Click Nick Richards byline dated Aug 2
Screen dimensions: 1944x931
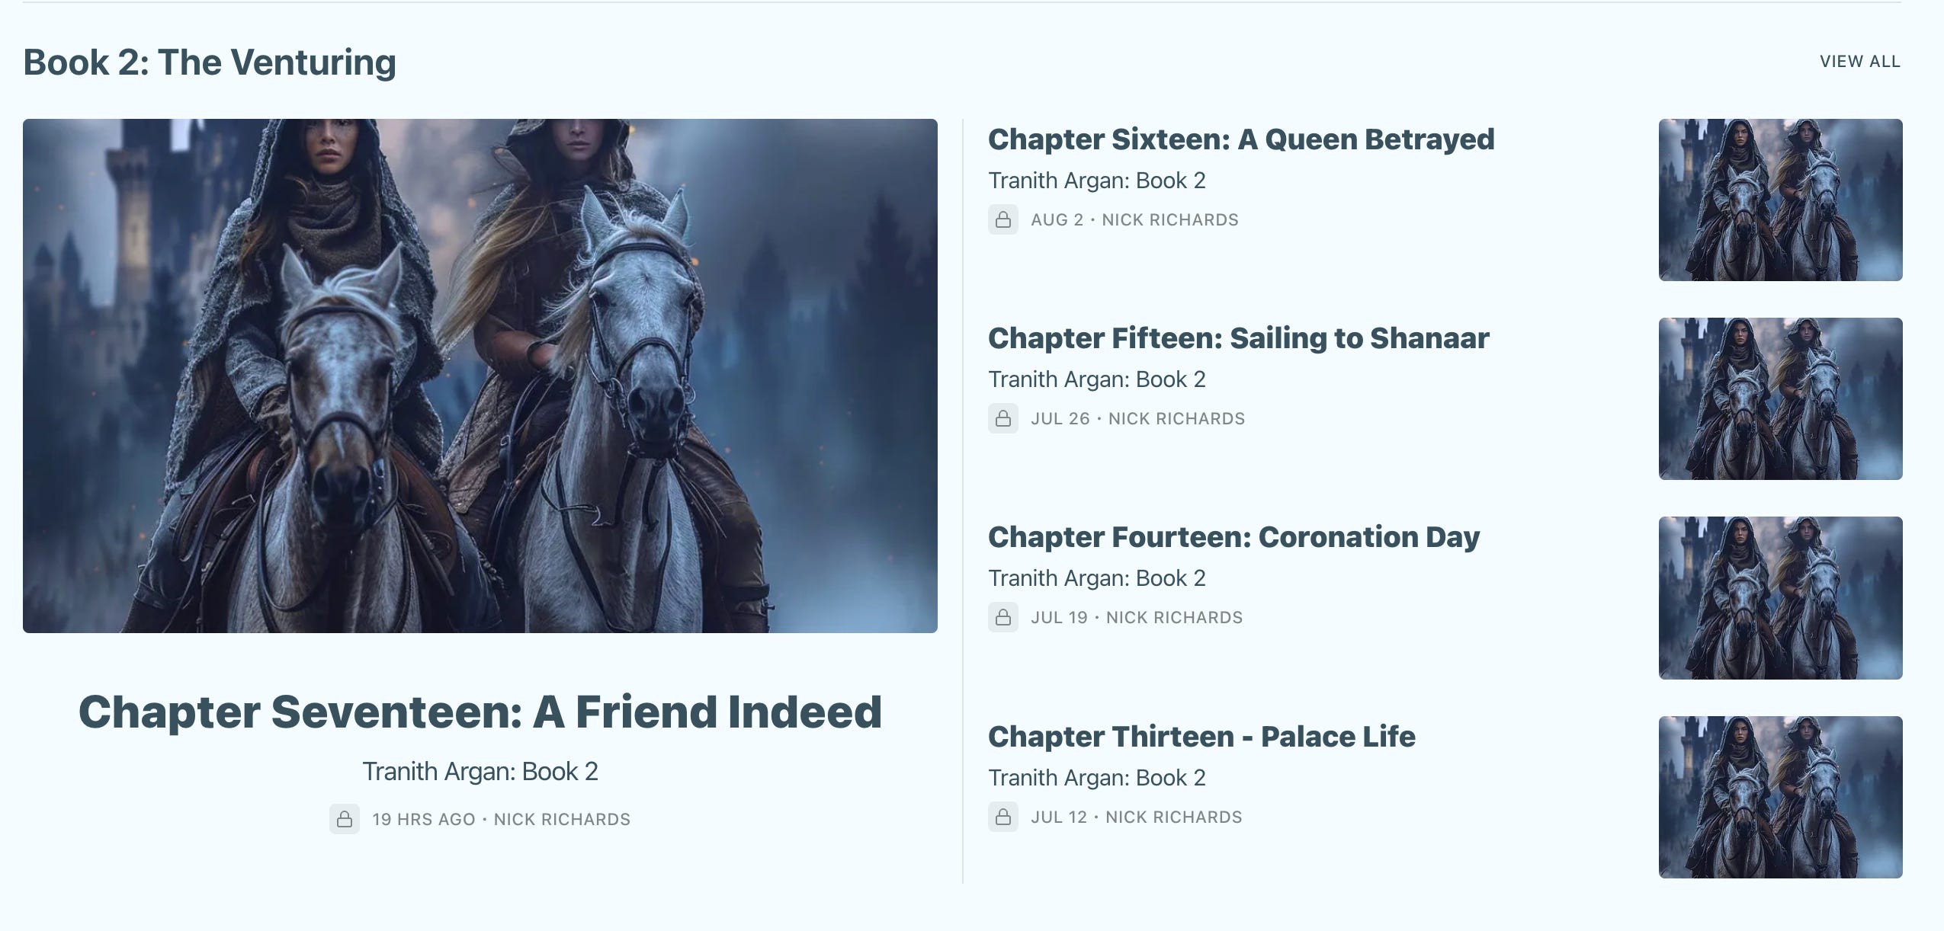[1170, 219]
